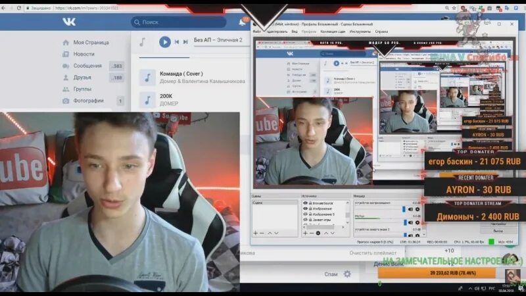Move the scene up in Сцены panel
This screenshot has height=296, width=526.
coord(270,233)
